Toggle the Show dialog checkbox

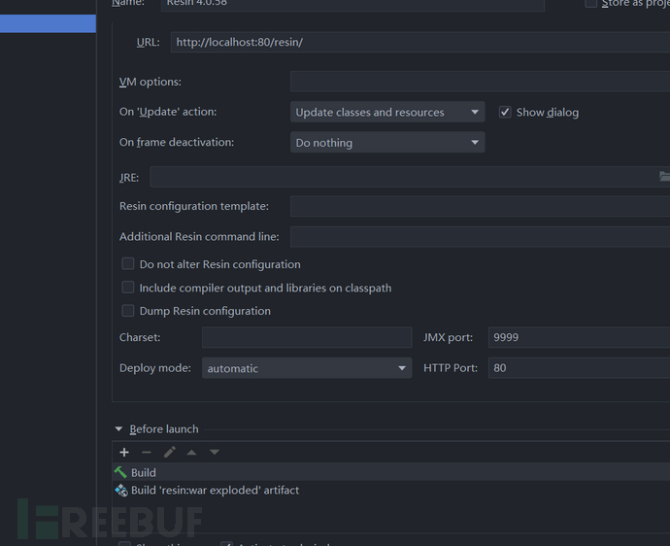(x=505, y=112)
